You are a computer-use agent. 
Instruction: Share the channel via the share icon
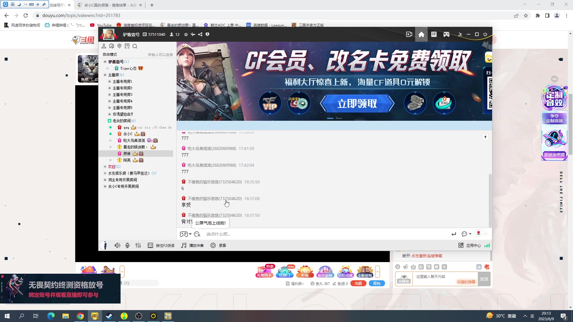pos(200,34)
